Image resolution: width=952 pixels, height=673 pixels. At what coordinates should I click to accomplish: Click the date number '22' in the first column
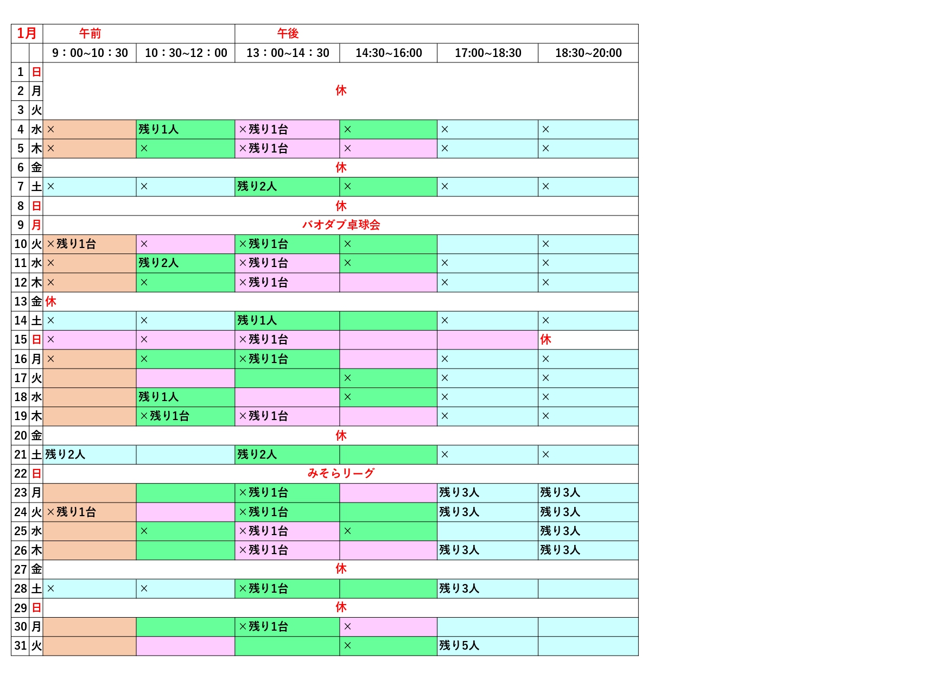pyautogui.click(x=21, y=474)
